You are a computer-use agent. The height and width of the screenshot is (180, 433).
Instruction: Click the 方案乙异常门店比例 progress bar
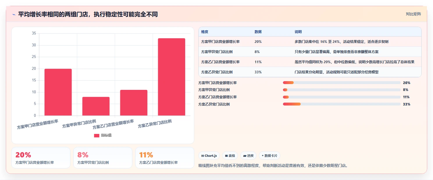(x=342, y=104)
